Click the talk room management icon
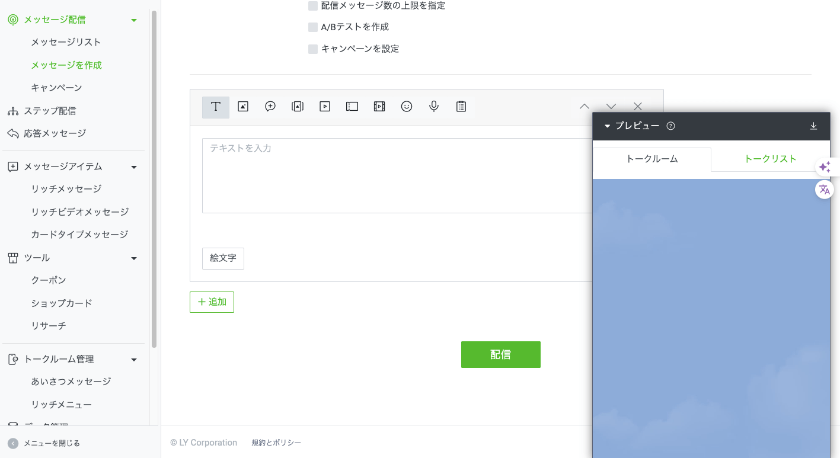 tap(13, 359)
